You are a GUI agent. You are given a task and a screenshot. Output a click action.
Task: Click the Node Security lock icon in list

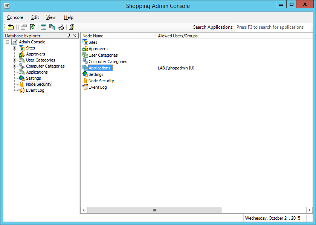point(85,81)
